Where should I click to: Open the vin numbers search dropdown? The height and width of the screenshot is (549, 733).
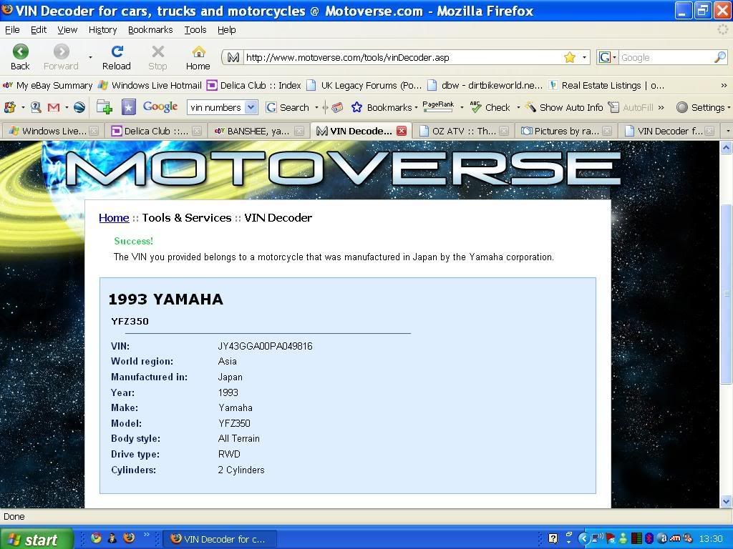point(251,107)
